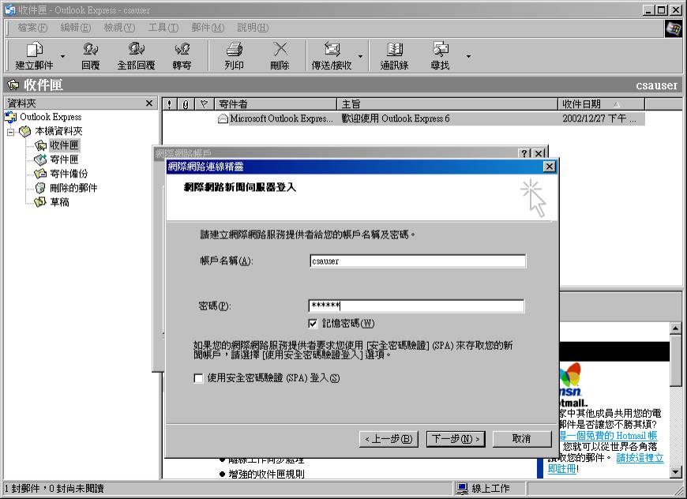This screenshot has height=499, width=687.
Task: Click the Windows logo throbber icon
Action: (673, 28)
